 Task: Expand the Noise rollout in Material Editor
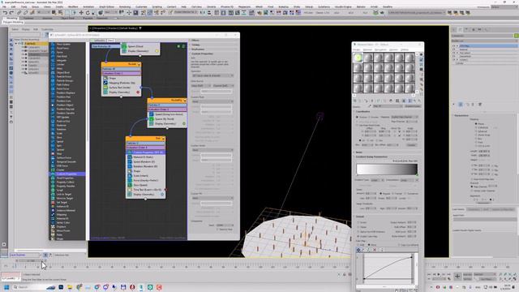pyautogui.click(x=358, y=152)
